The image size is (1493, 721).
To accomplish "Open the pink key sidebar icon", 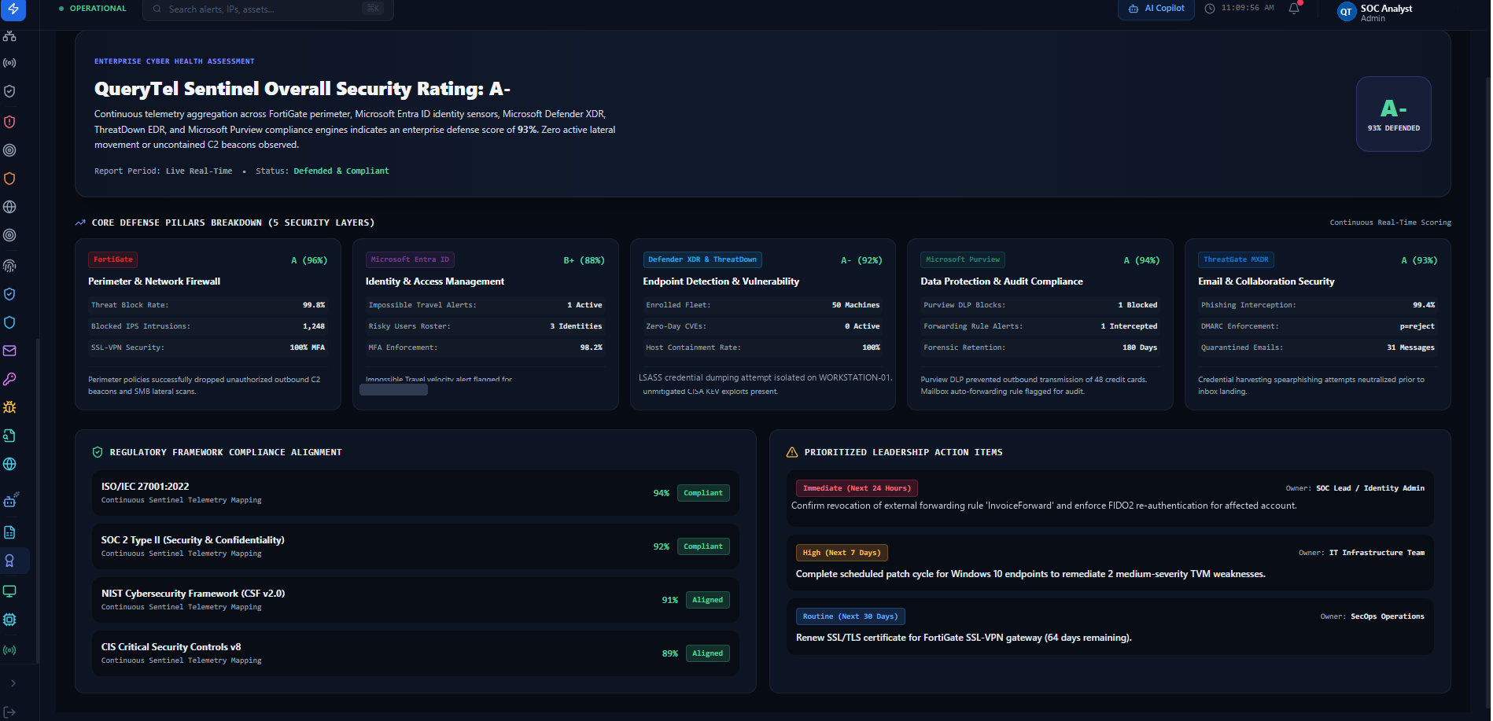I will (9, 379).
